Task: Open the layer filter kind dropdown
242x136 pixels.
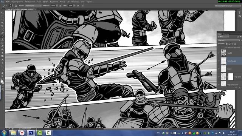Action: click(x=223, y=37)
